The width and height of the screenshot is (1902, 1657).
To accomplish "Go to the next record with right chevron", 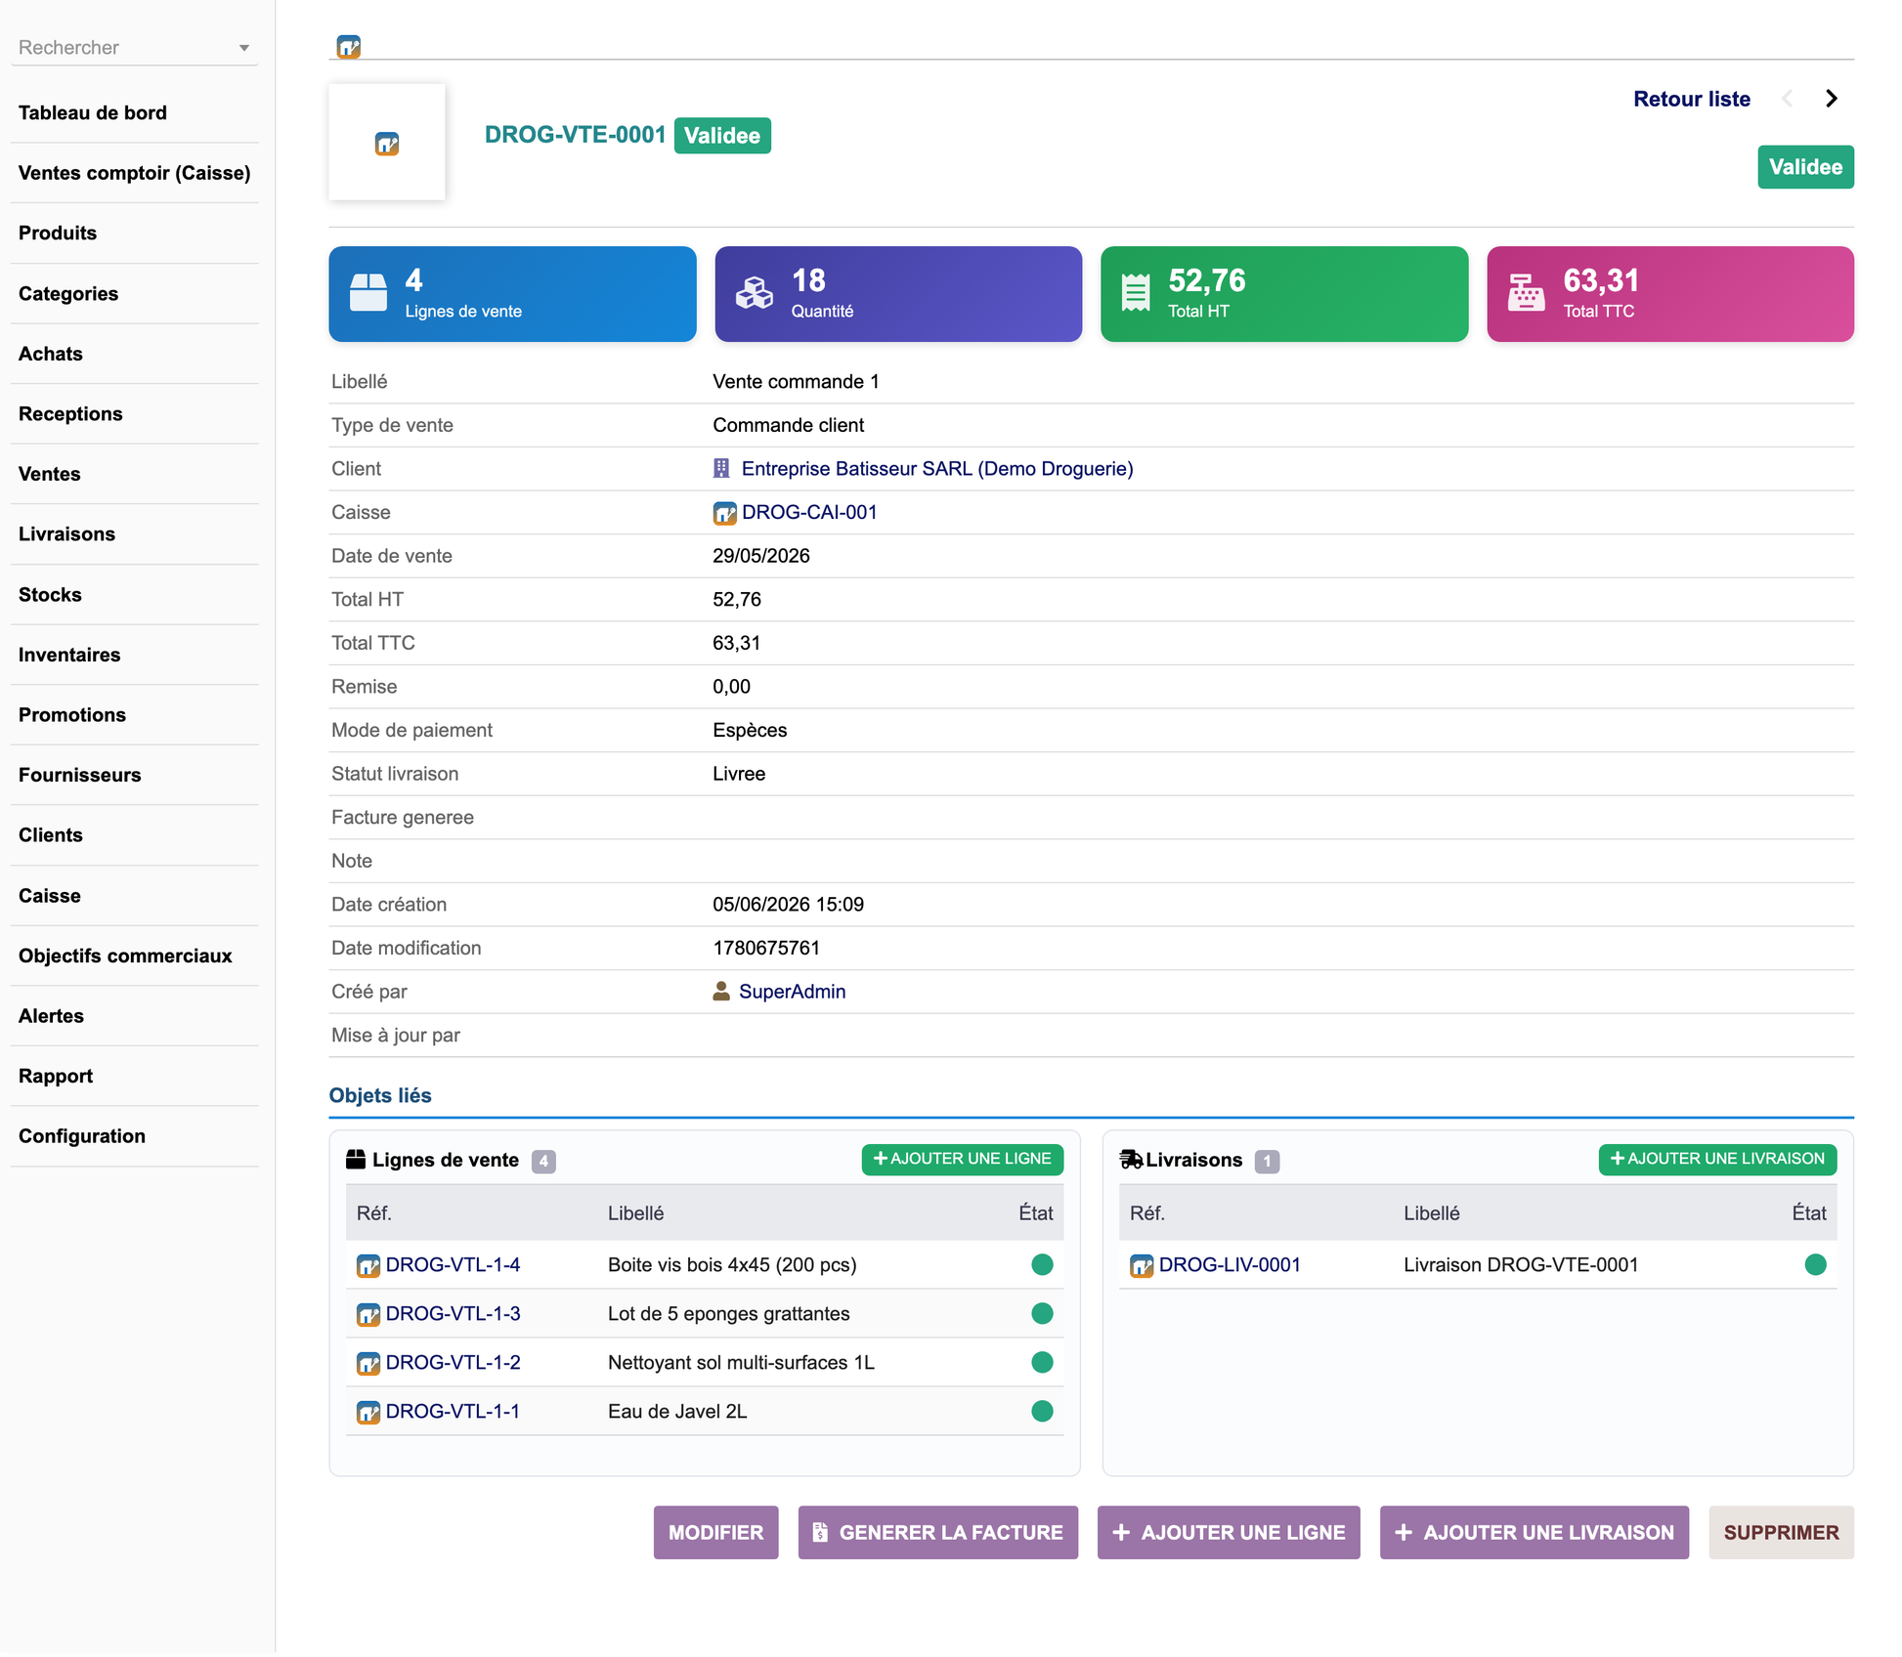I will tap(1832, 99).
